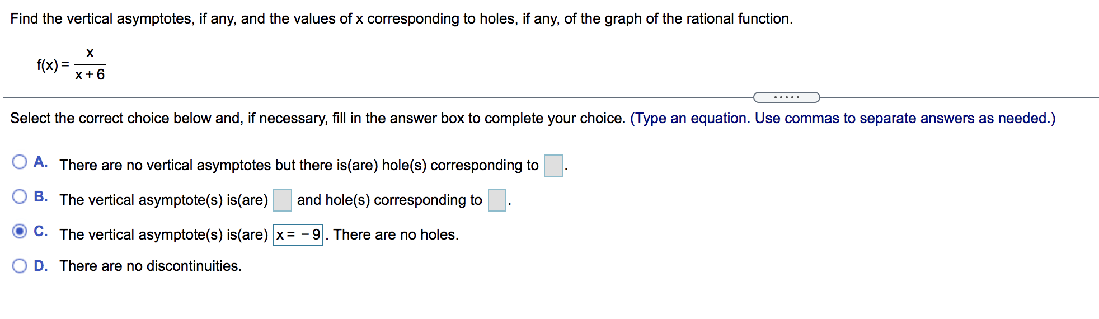Click the empty answer box in choice A
This screenshot has width=1099, height=319.
[x=553, y=166]
